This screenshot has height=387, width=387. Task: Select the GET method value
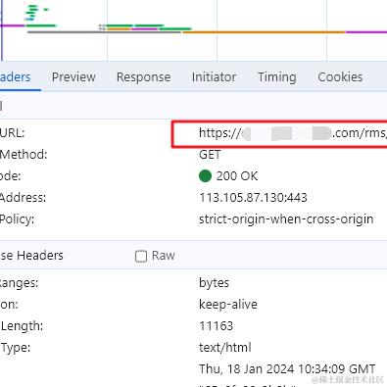[x=210, y=155]
